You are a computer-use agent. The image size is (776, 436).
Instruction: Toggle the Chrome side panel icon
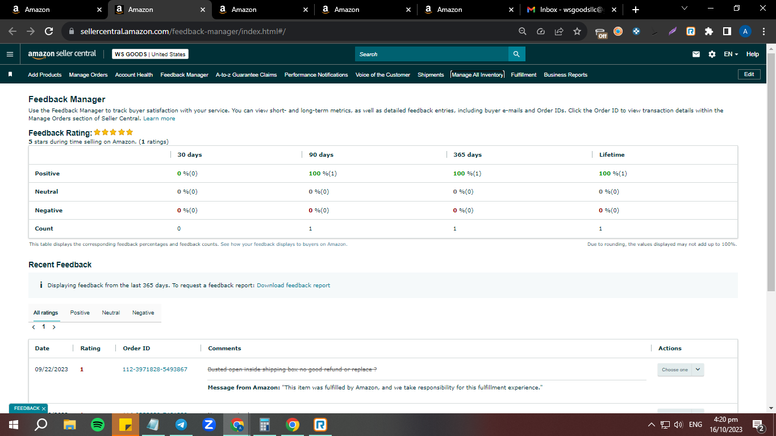[727, 32]
